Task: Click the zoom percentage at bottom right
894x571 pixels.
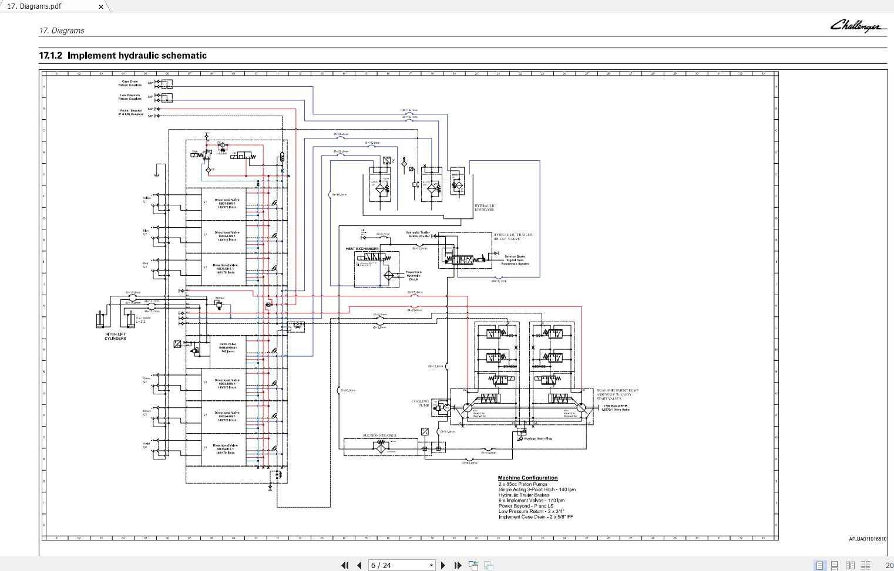Action: (889, 565)
